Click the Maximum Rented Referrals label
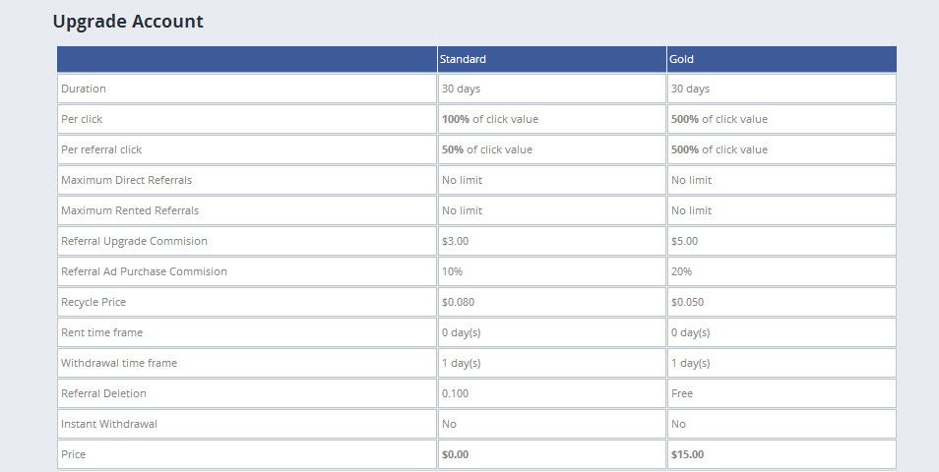 (130, 210)
